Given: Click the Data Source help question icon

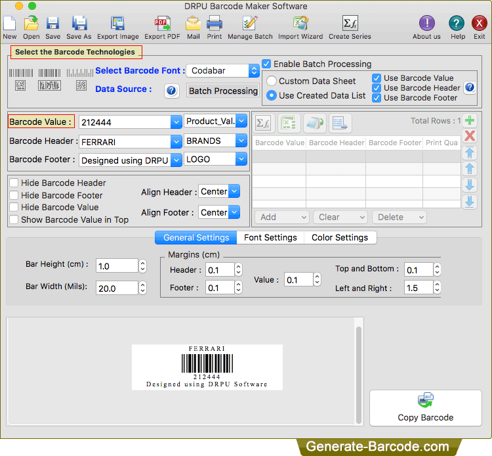Looking at the screenshot, I should [x=171, y=91].
